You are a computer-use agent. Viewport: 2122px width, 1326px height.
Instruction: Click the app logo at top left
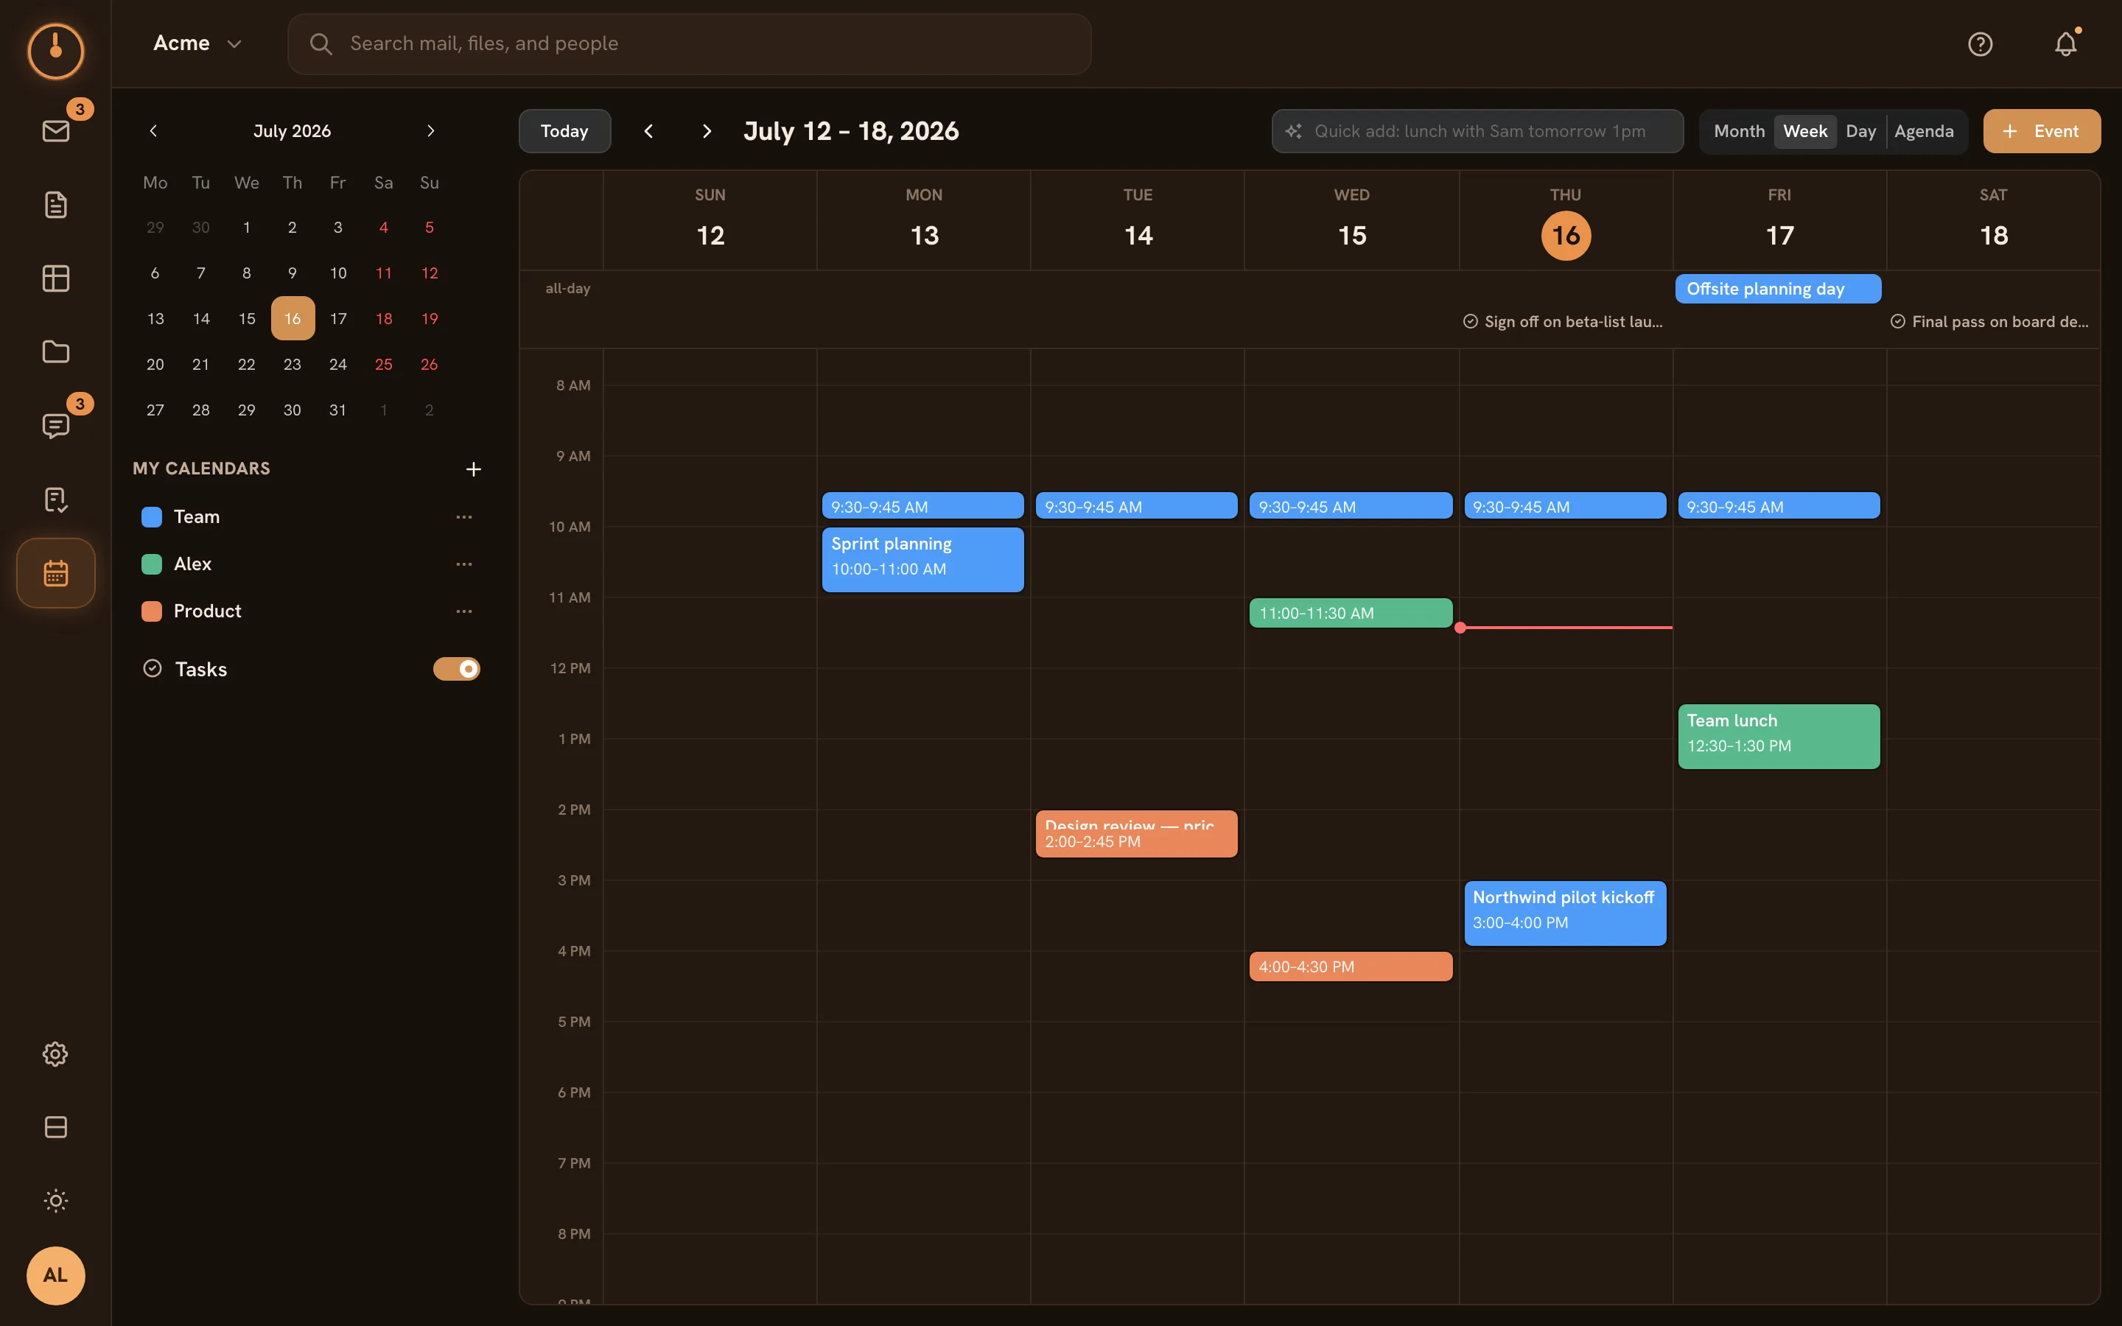coord(55,51)
